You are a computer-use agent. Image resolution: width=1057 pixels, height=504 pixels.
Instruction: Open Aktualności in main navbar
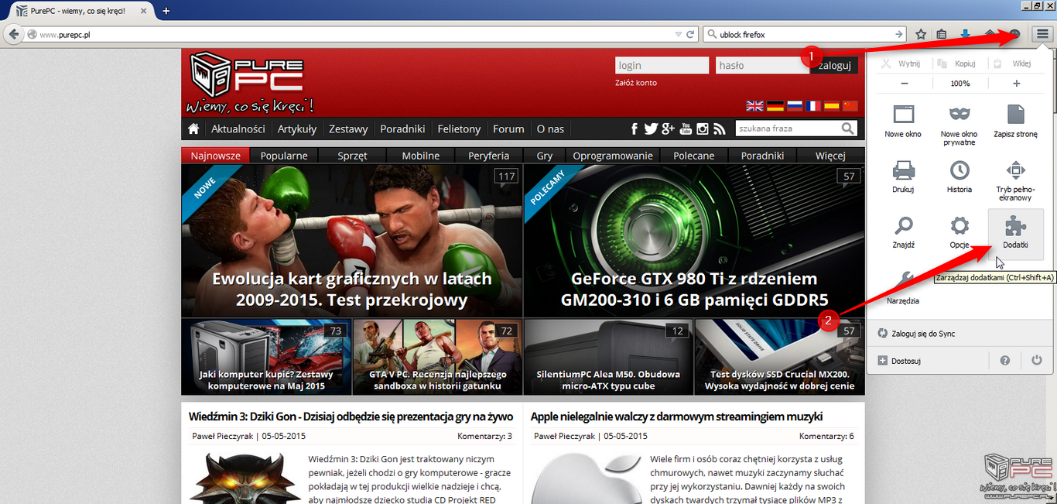click(238, 129)
